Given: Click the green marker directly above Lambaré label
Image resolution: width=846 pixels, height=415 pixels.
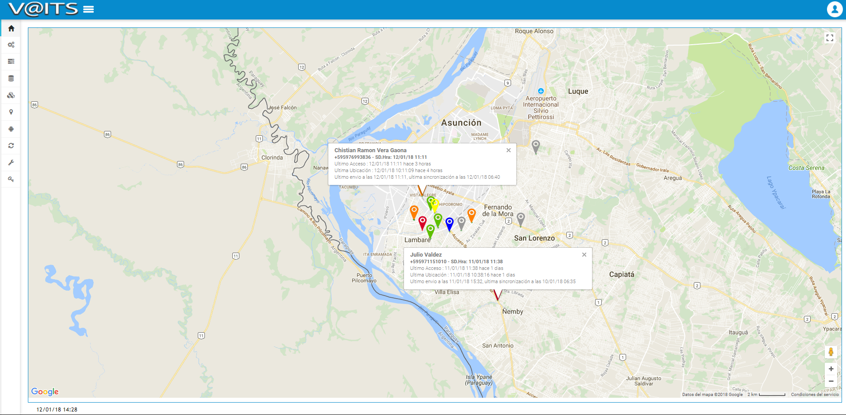Looking at the screenshot, I should coord(430,231).
